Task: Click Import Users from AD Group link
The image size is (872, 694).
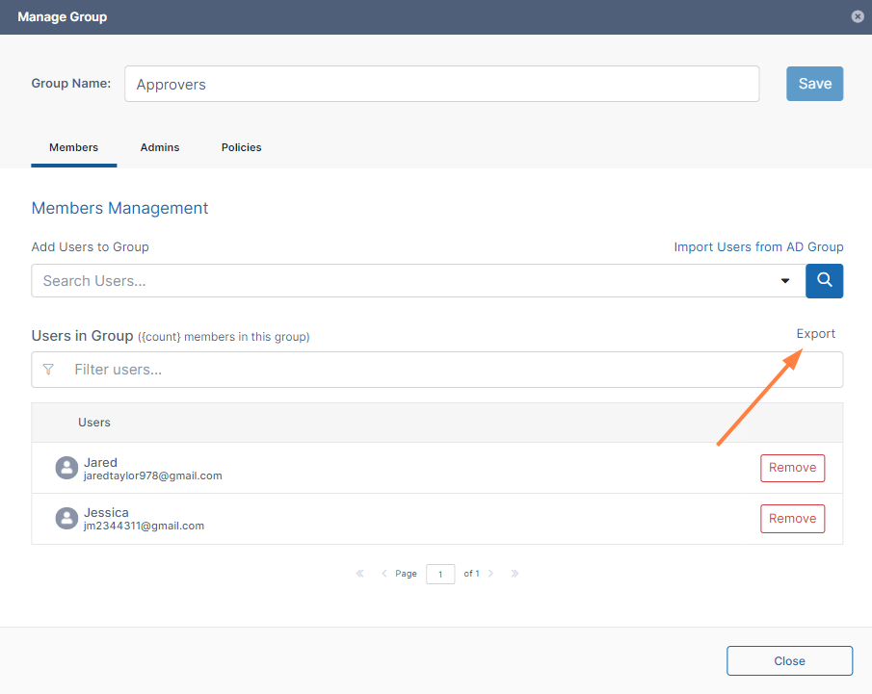Action: click(x=758, y=247)
